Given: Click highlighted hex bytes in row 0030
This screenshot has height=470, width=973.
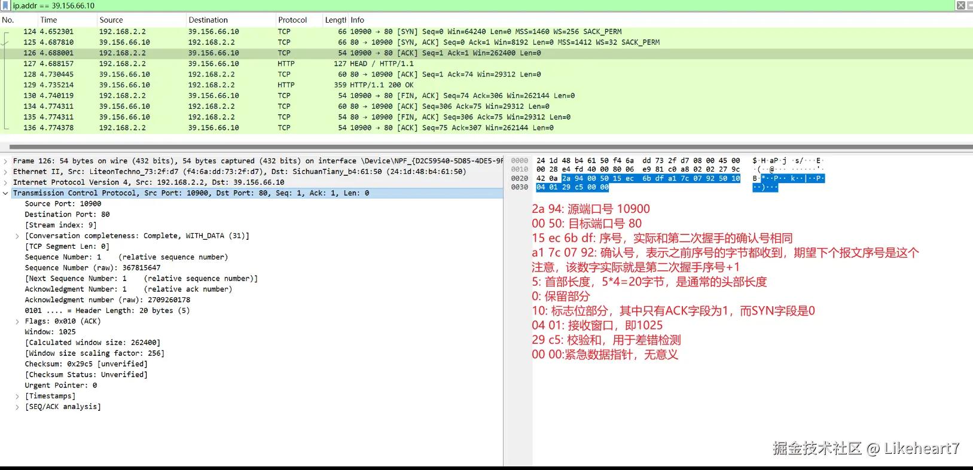Looking at the screenshot, I should coord(572,188).
